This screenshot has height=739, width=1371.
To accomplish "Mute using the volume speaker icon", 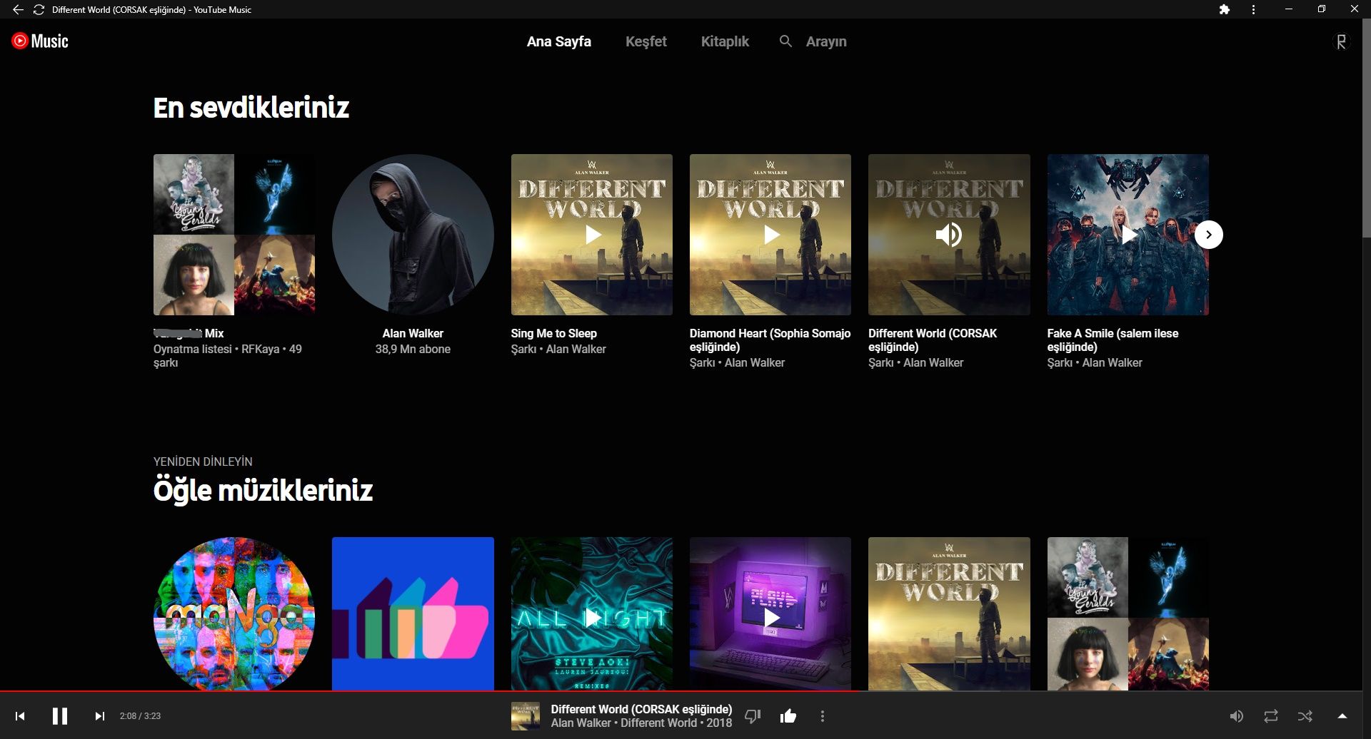I will pos(1236,716).
